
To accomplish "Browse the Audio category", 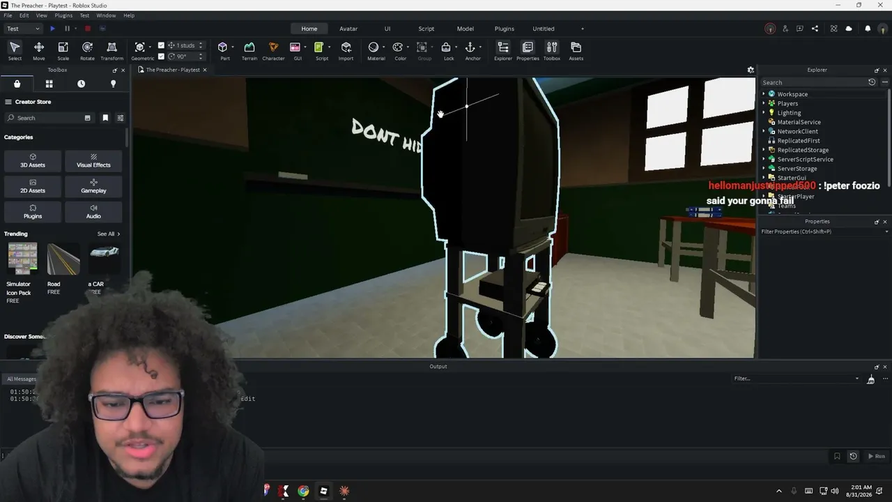I will pyautogui.click(x=93, y=212).
